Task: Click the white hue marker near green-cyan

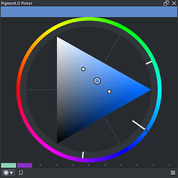Action: coord(149,63)
